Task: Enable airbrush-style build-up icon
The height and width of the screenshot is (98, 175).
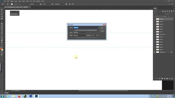Action: (52, 4)
